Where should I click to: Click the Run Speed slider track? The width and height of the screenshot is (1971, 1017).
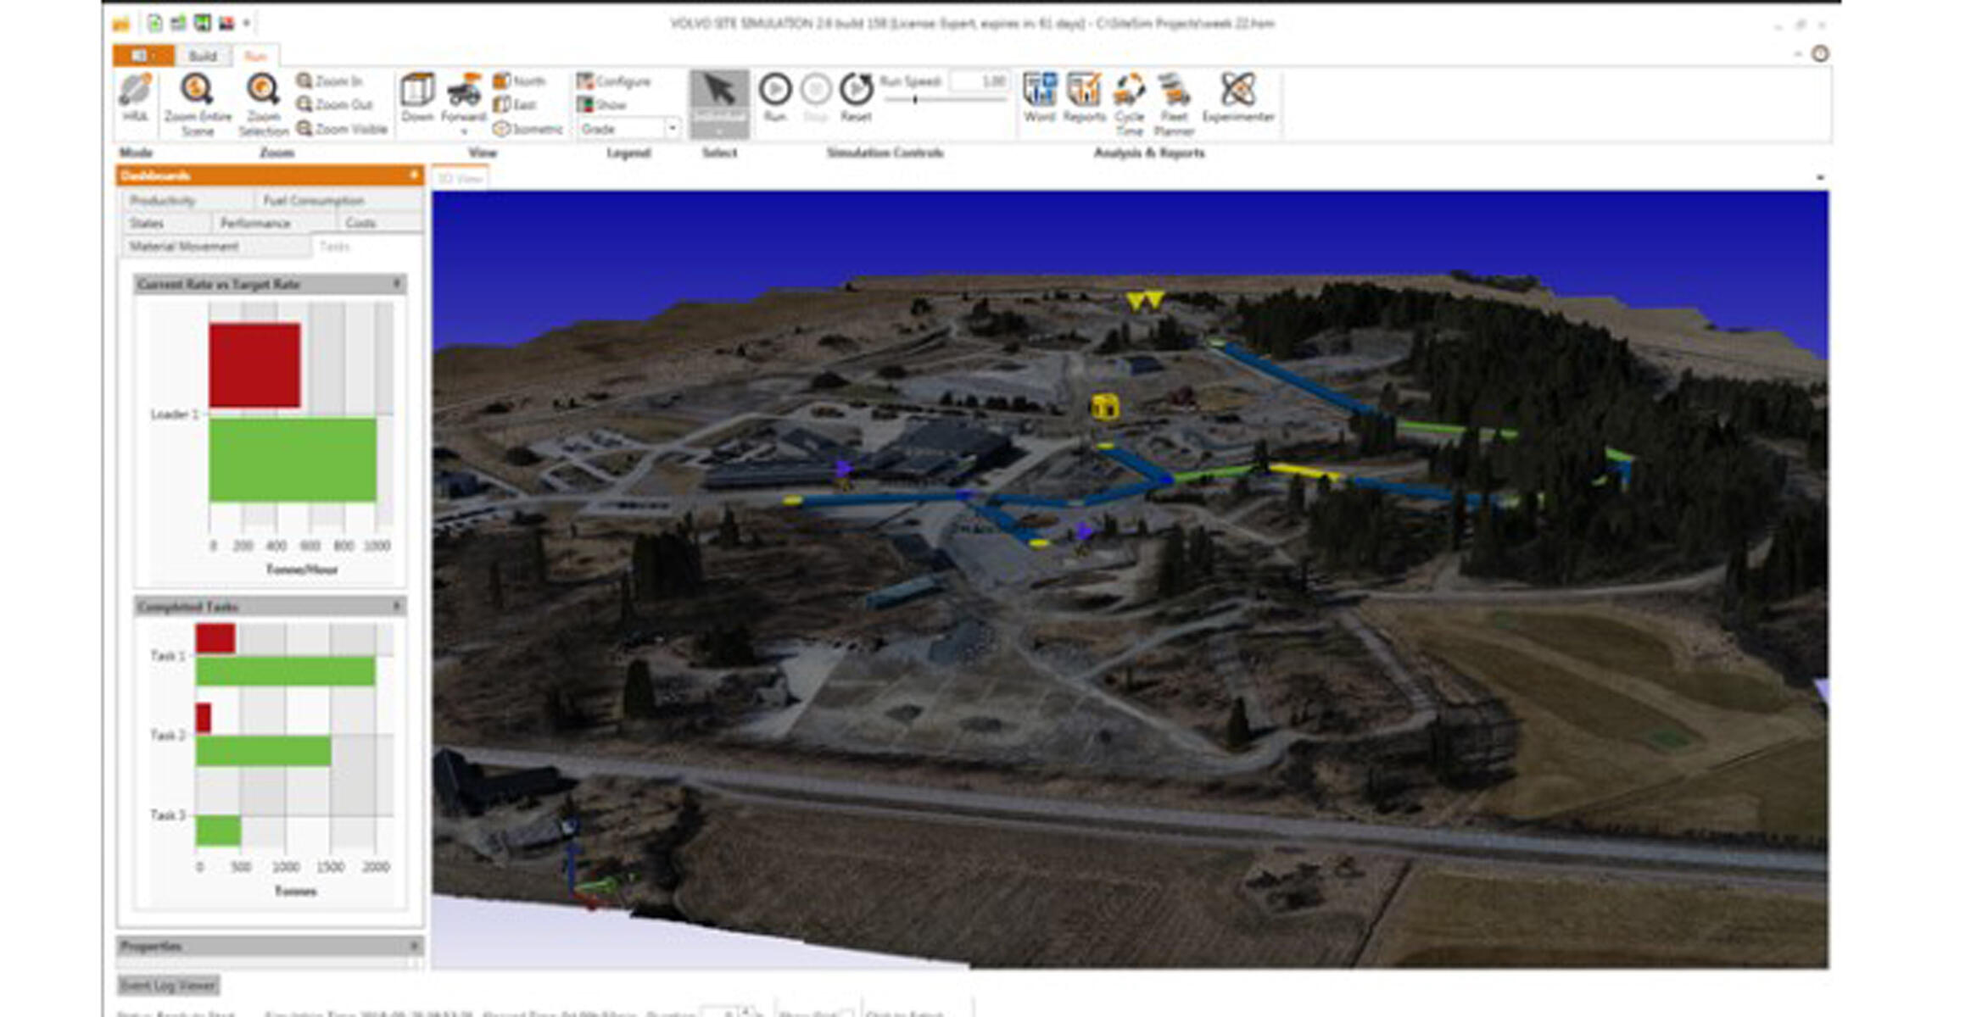(x=958, y=100)
